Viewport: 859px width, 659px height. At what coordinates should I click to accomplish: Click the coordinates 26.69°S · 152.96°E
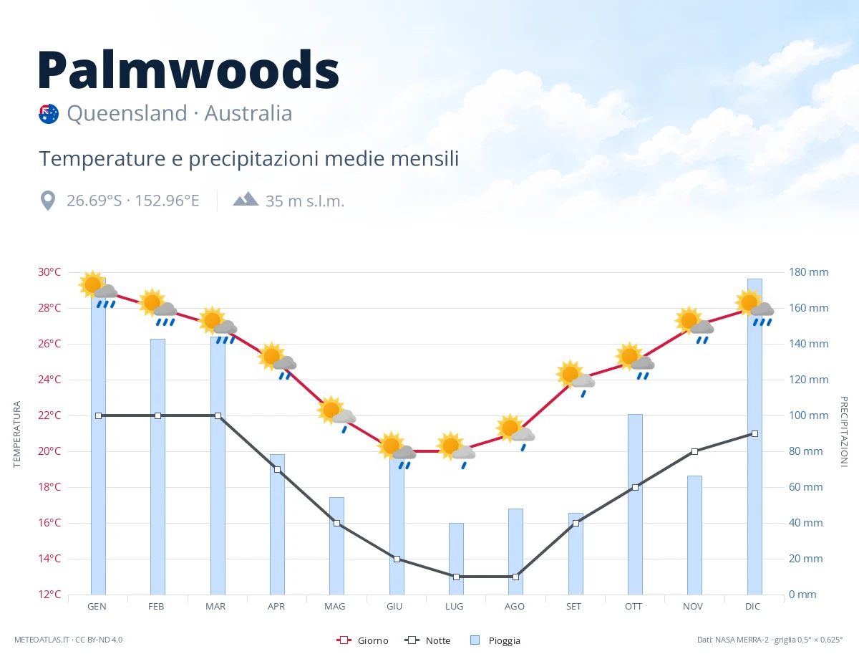(133, 201)
